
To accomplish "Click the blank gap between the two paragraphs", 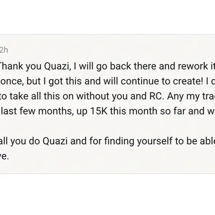I will click(x=107, y=126).
